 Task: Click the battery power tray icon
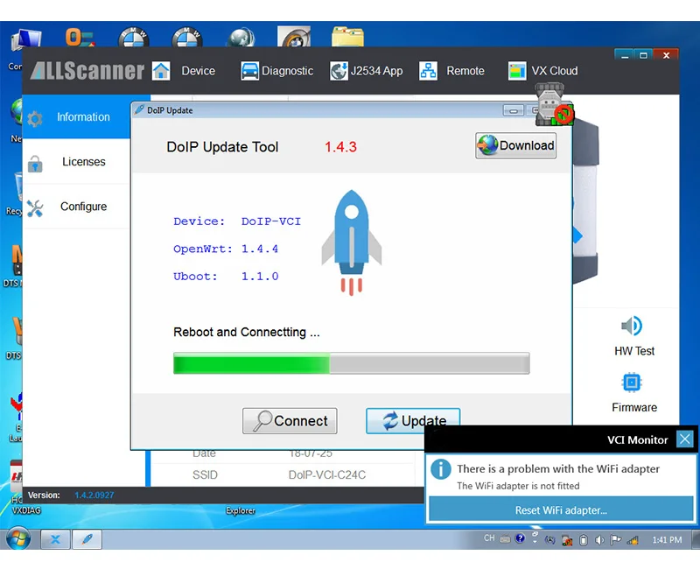click(583, 540)
